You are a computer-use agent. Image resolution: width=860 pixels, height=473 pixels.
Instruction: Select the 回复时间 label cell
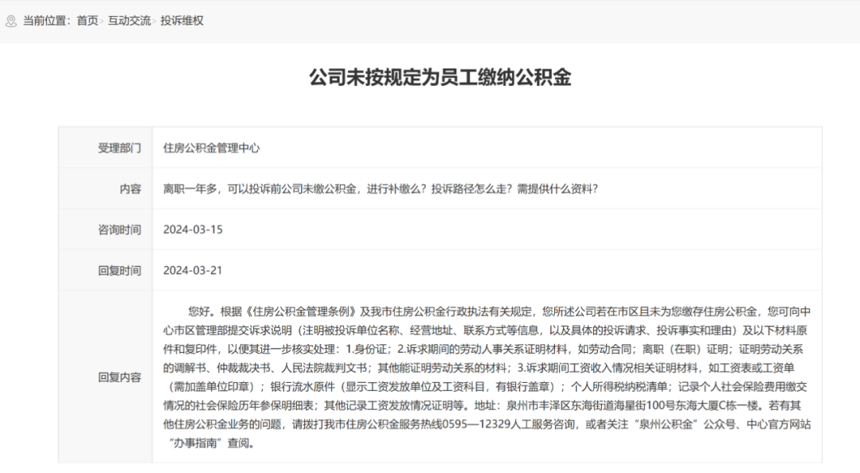tap(105, 271)
